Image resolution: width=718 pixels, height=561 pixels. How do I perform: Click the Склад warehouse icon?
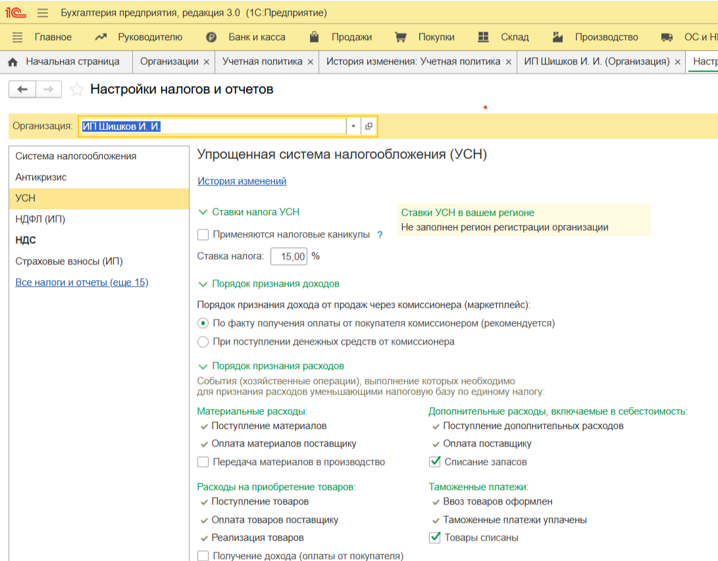click(483, 37)
